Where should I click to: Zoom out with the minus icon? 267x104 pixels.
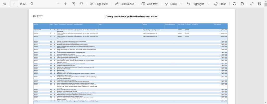pyautogui.click(x=58, y=4)
